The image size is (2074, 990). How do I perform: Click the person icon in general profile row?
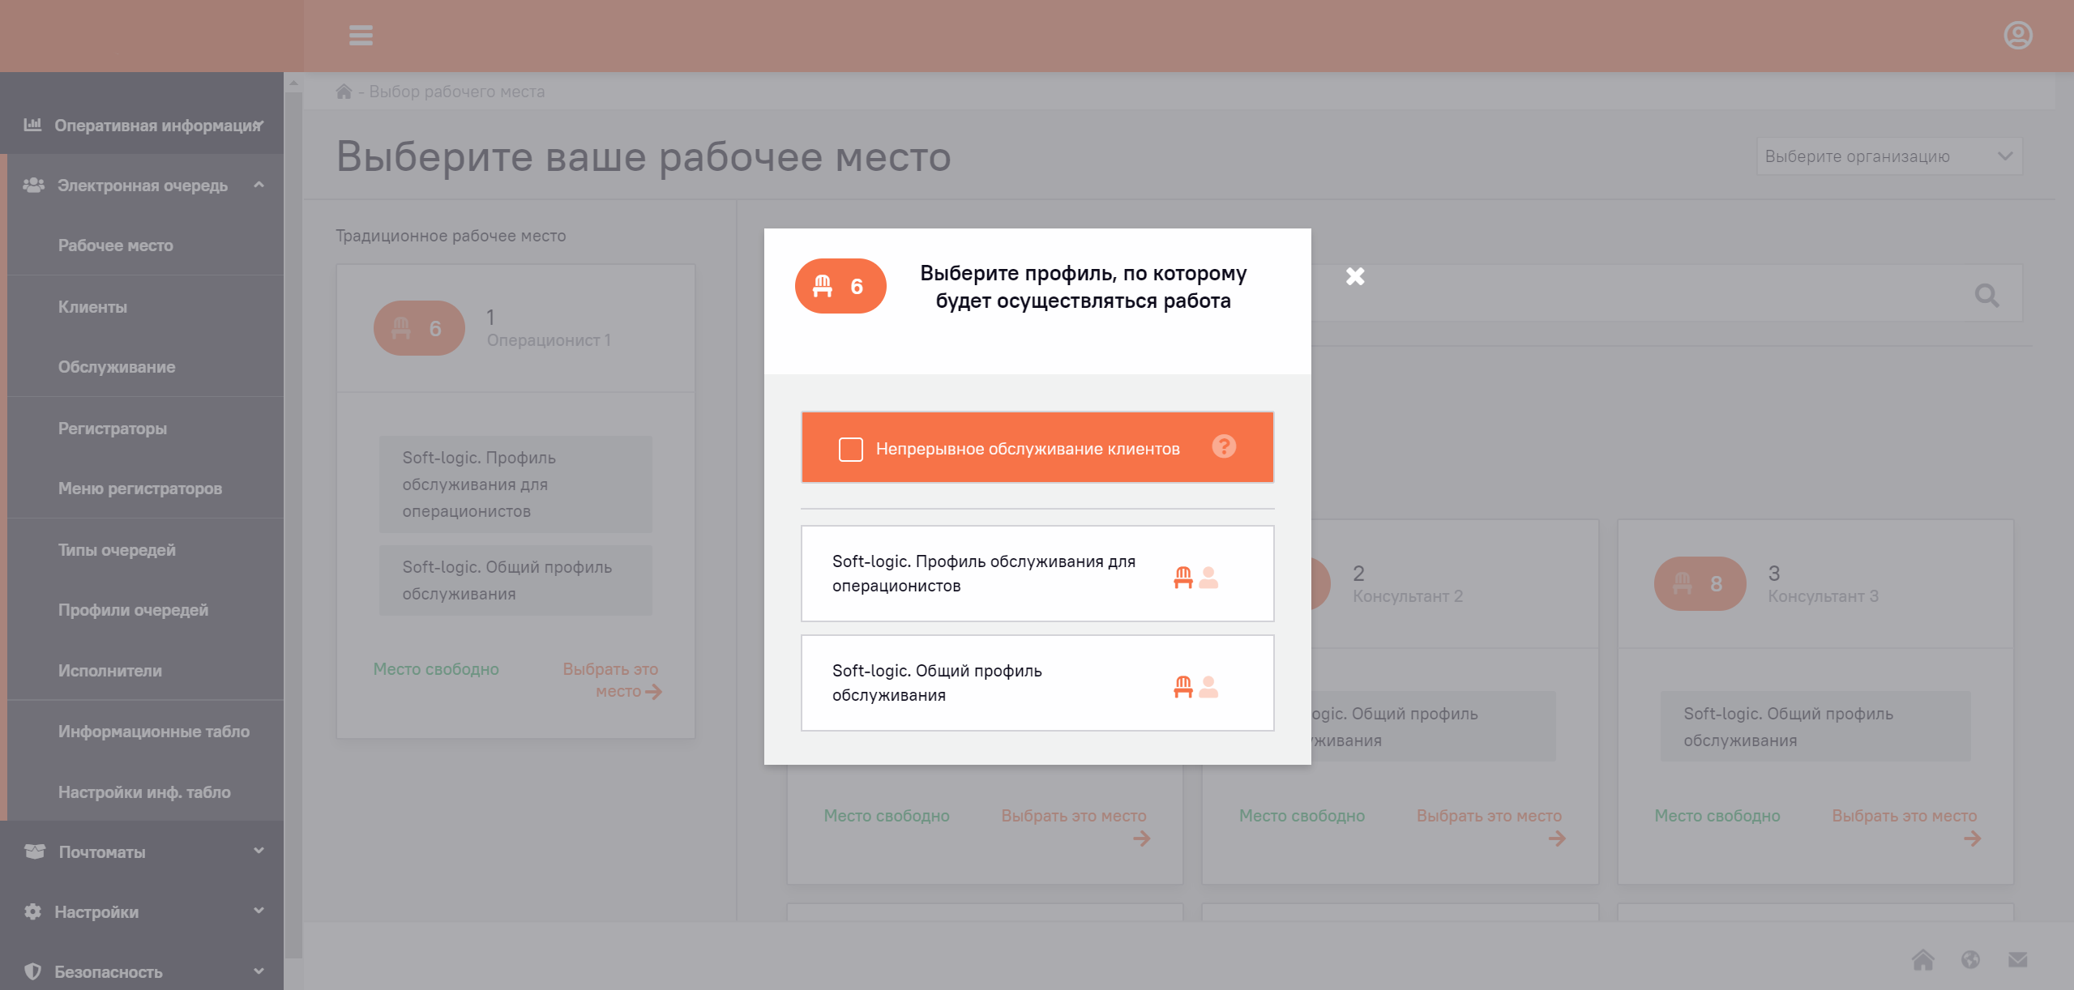point(1208,687)
